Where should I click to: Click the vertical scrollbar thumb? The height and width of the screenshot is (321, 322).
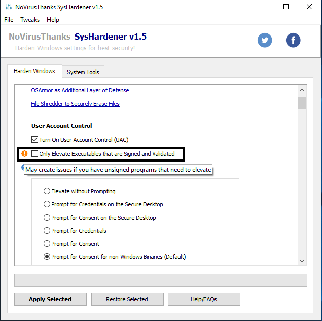pos(302,103)
